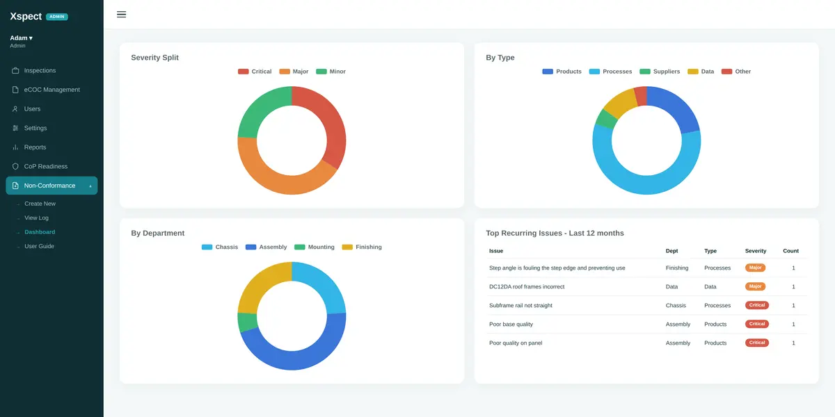Toggle Suppliers legend in By Type
This screenshot has height=417, width=835.
(660, 72)
